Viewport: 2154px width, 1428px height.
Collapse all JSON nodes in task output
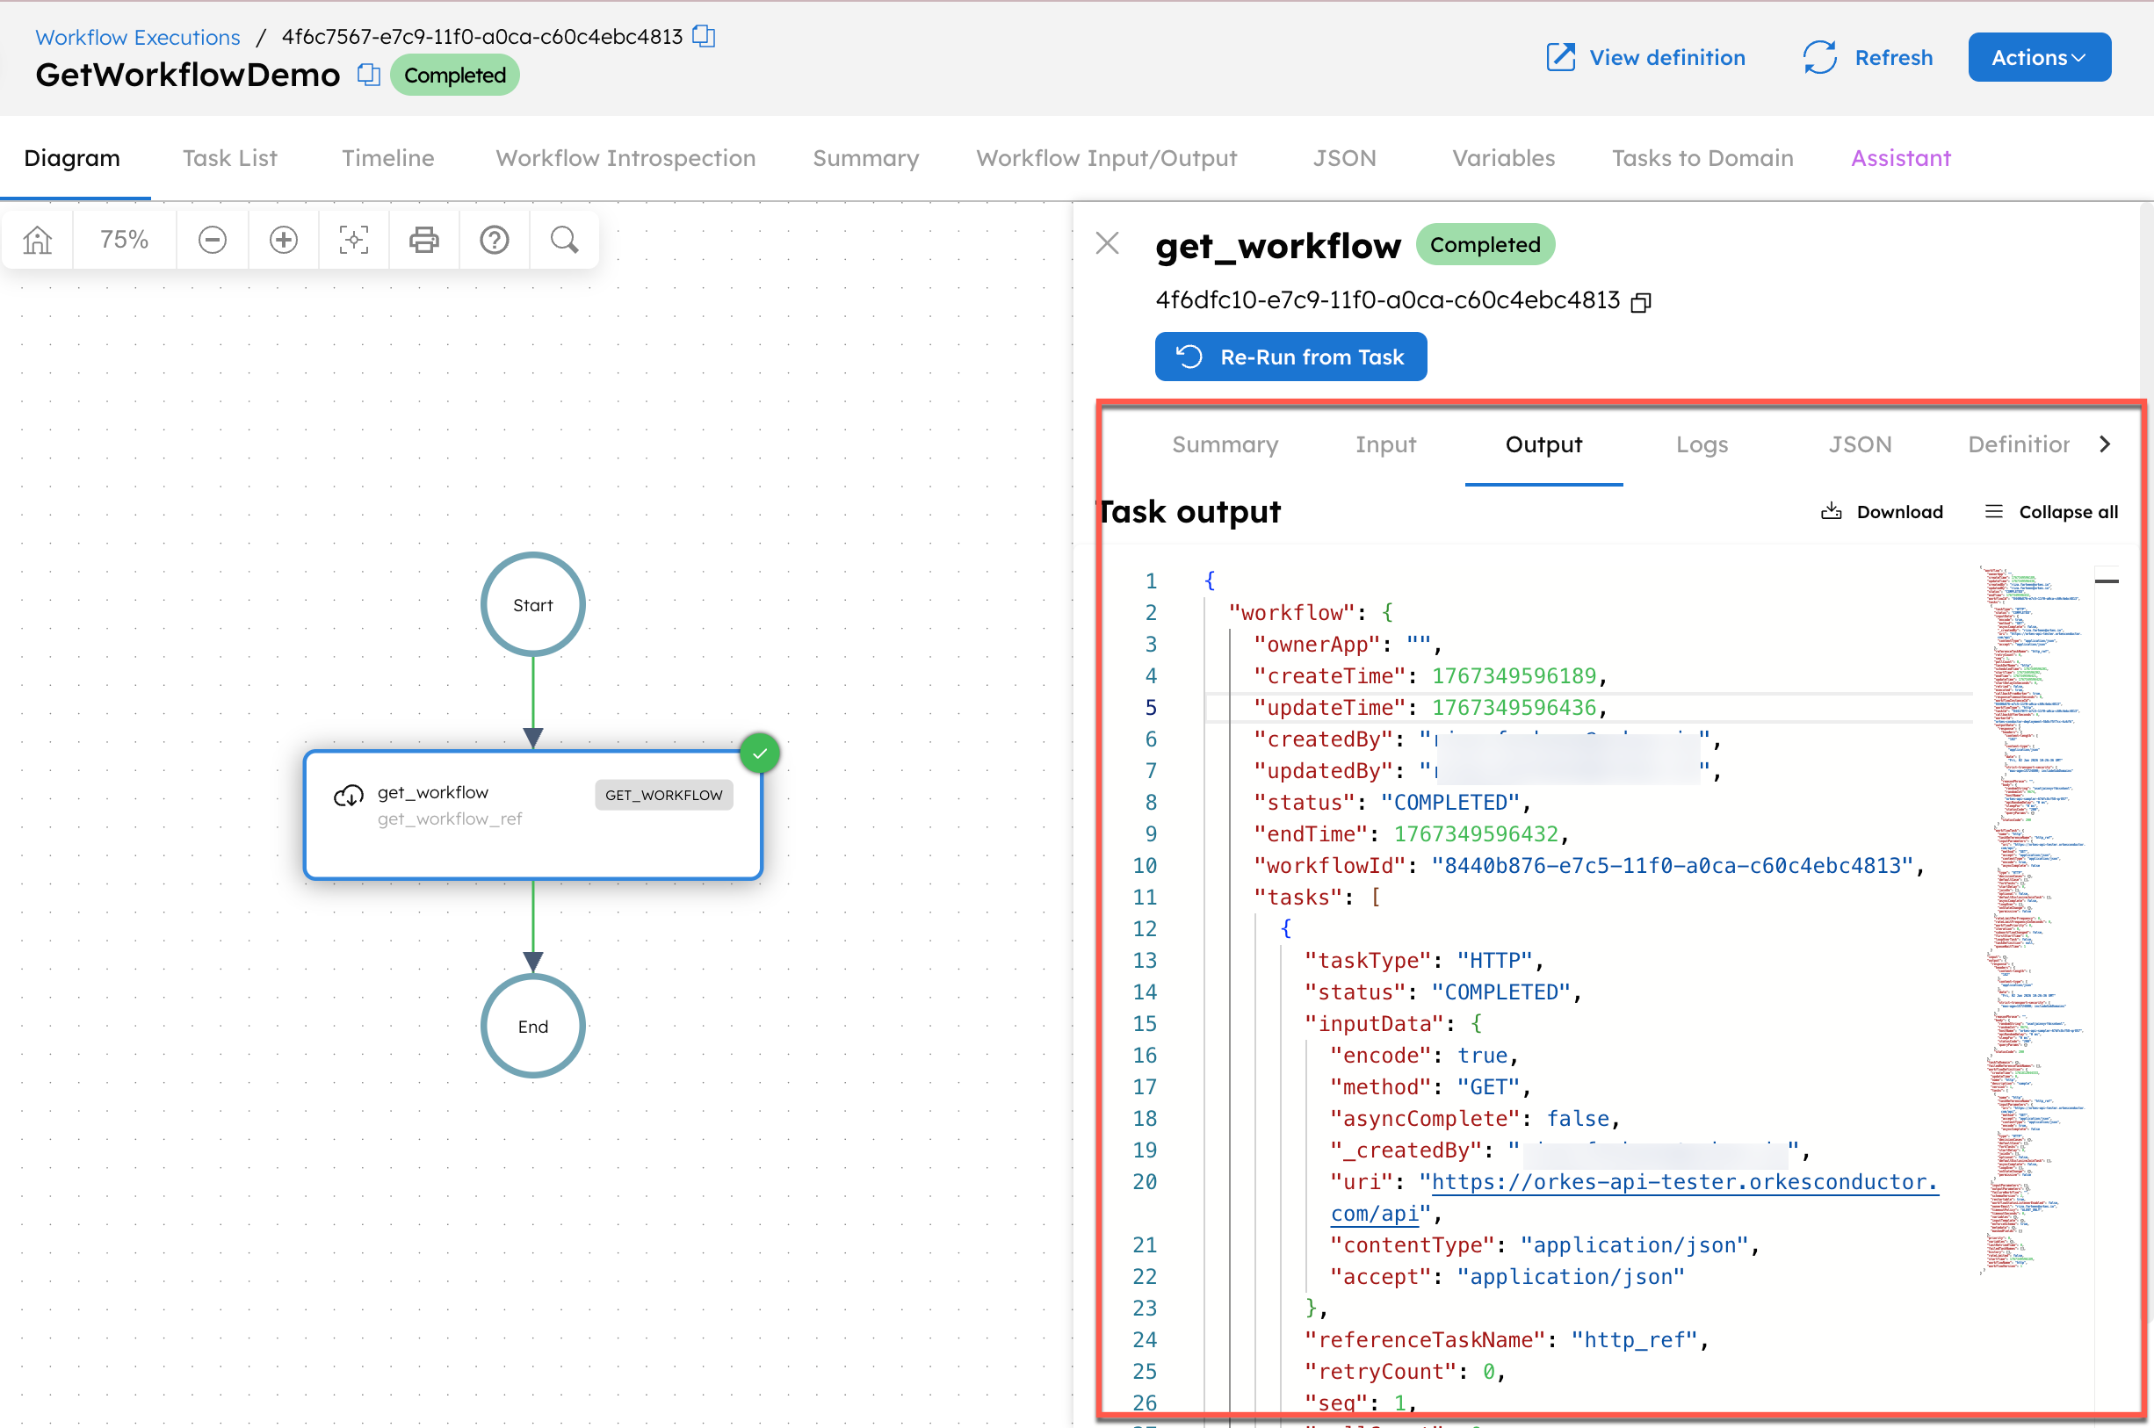click(x=2049, y=511)
